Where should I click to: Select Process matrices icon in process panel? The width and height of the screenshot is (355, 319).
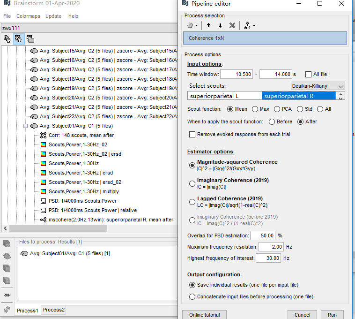pos(7,281)
